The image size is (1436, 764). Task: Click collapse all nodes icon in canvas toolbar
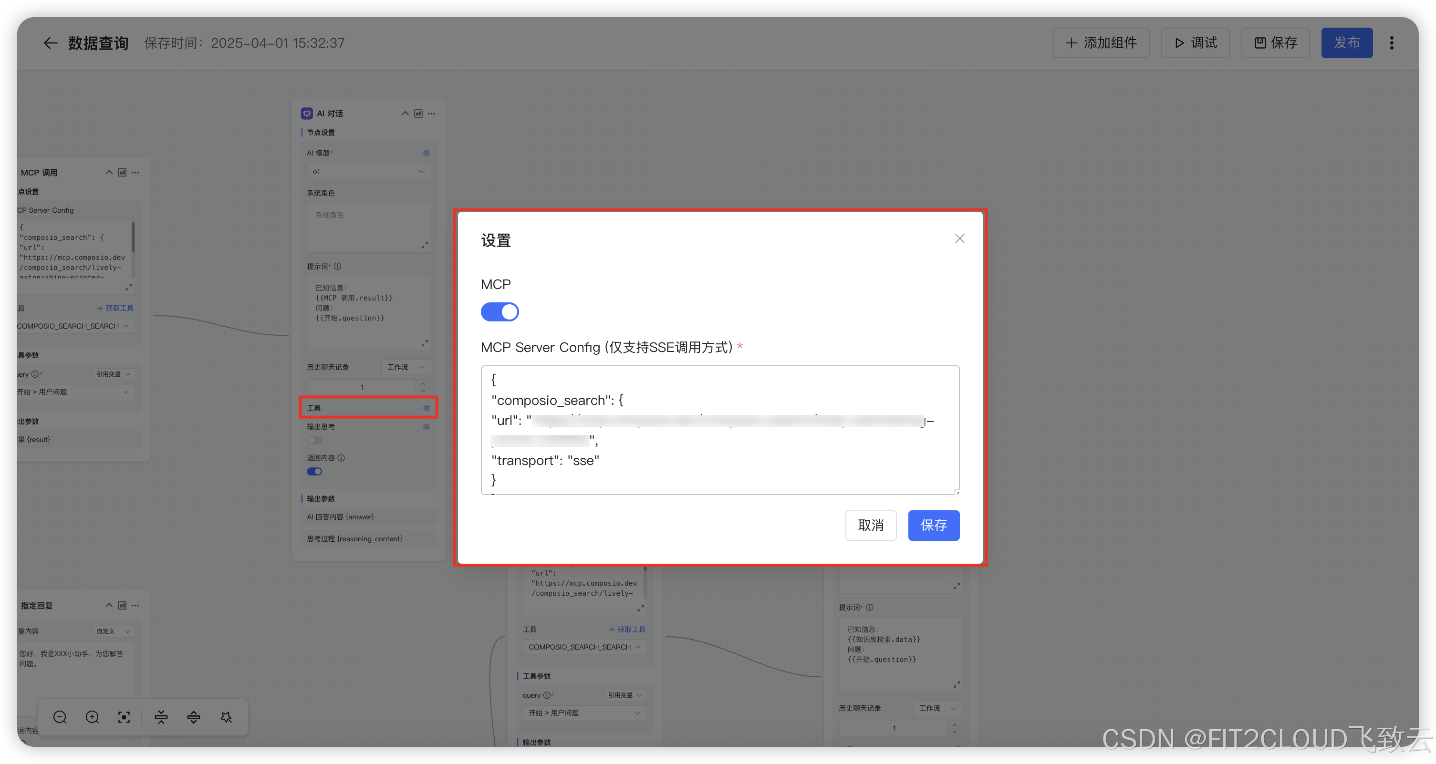161,717
